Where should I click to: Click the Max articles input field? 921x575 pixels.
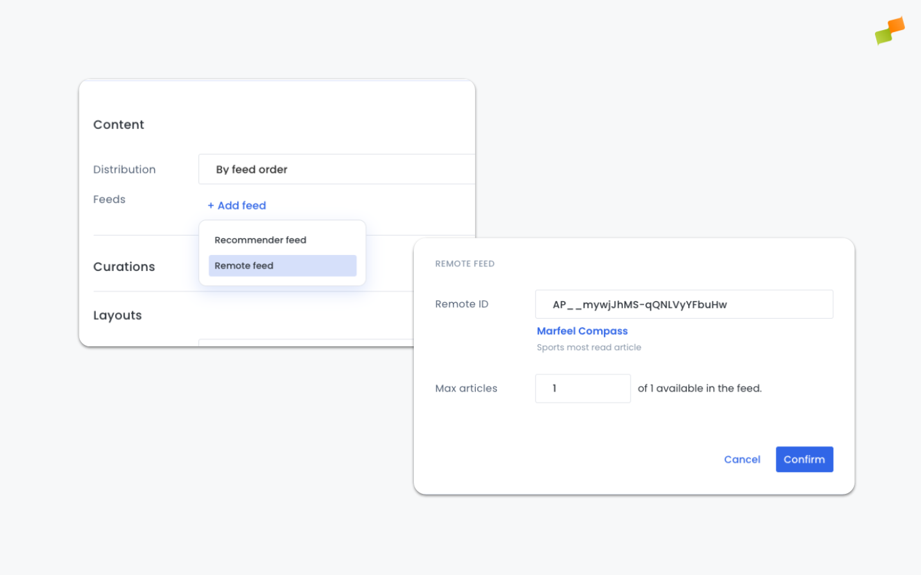click(583, 388)
